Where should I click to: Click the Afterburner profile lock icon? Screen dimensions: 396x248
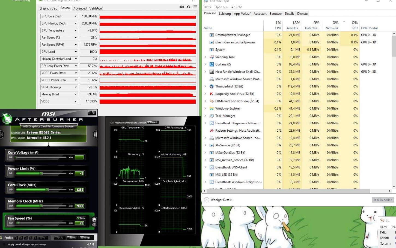(x=1, y=238)
